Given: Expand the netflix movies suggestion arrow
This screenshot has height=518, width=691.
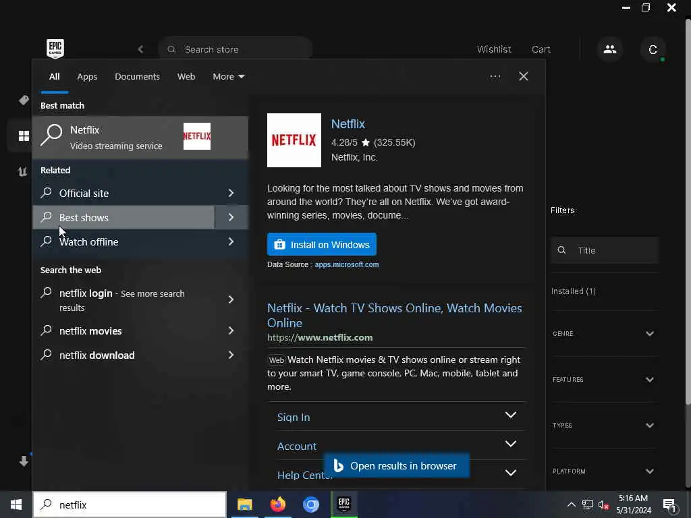Looking at the screenshot, I should [231, 330].
